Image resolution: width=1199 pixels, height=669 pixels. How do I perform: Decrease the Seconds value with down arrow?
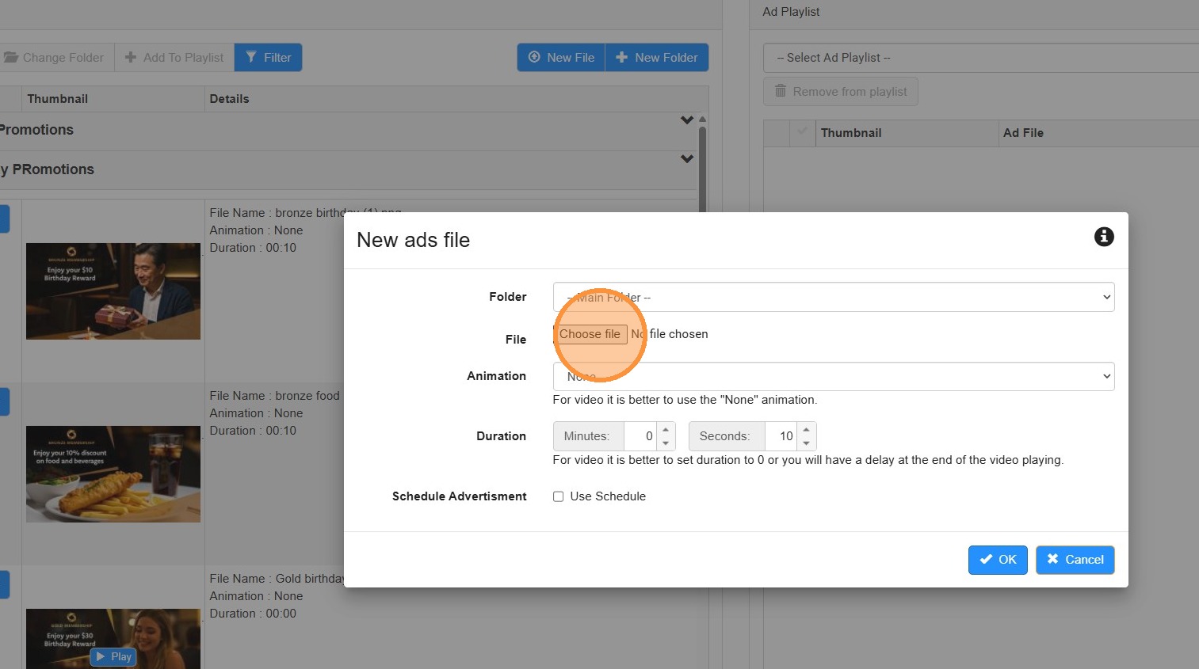tap(806, 443)
